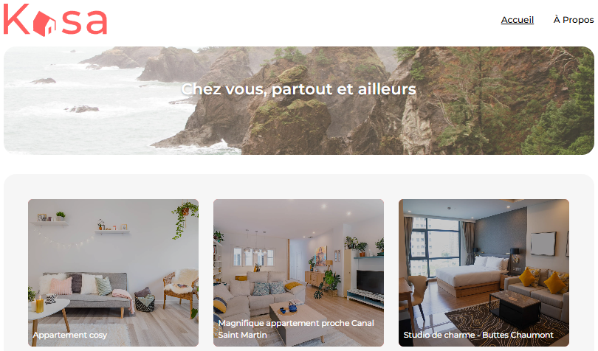Click 'Magnifique appartement proche Canal Saint Martin' title
The image size is (598, 351).
click(296, 329)
